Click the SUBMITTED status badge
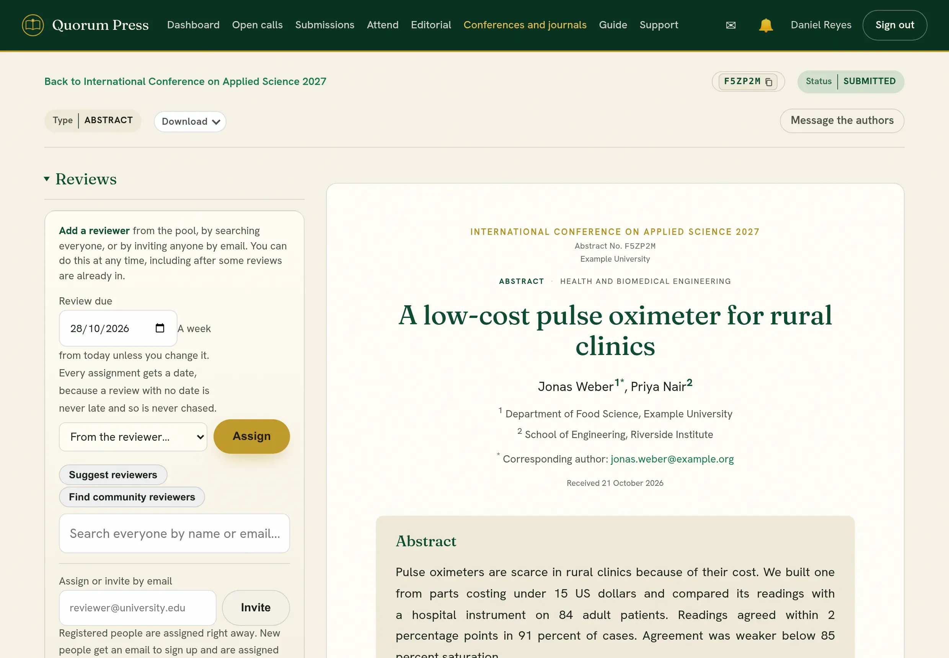949x658 pixels. (x=851, y=81)
